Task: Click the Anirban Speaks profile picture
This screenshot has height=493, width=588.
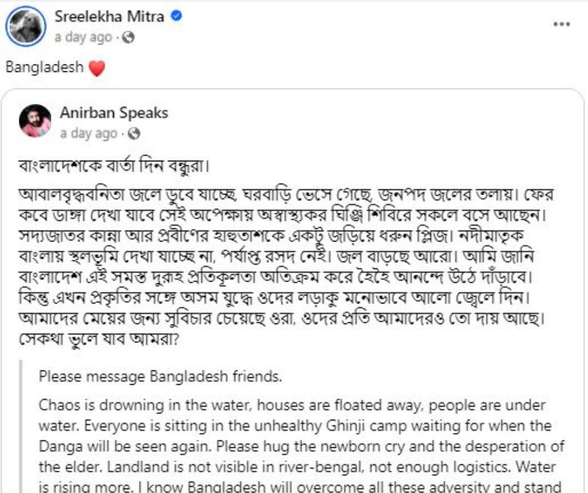Action: pos(36,120)
